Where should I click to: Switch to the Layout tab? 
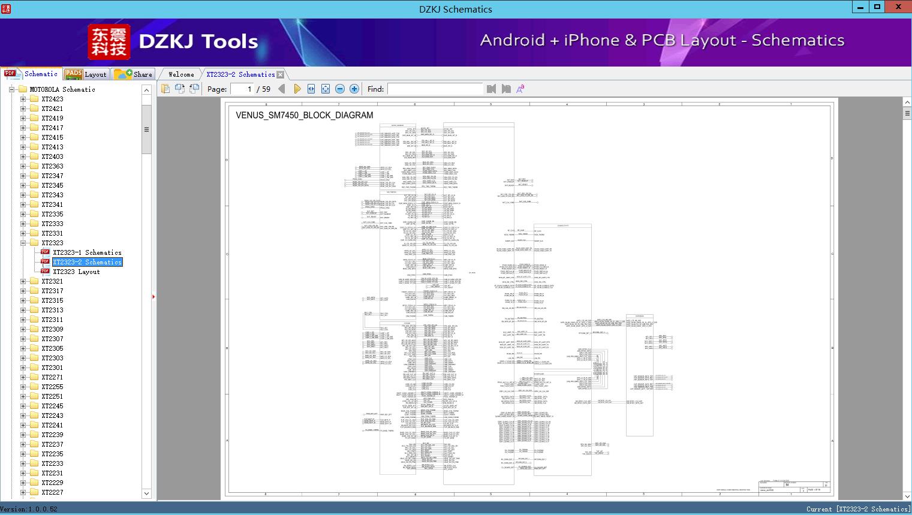[86, 74]
